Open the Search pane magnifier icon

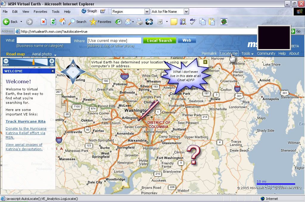point(71,22)
